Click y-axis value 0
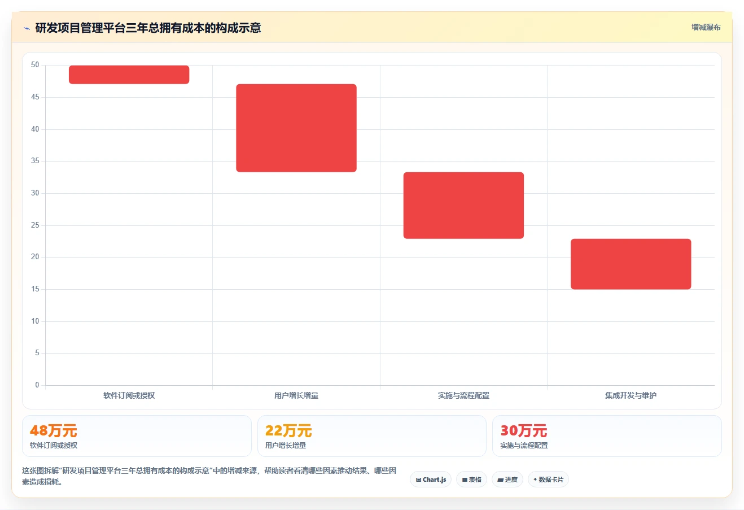The image size is (744, 510). coord(37,385)
